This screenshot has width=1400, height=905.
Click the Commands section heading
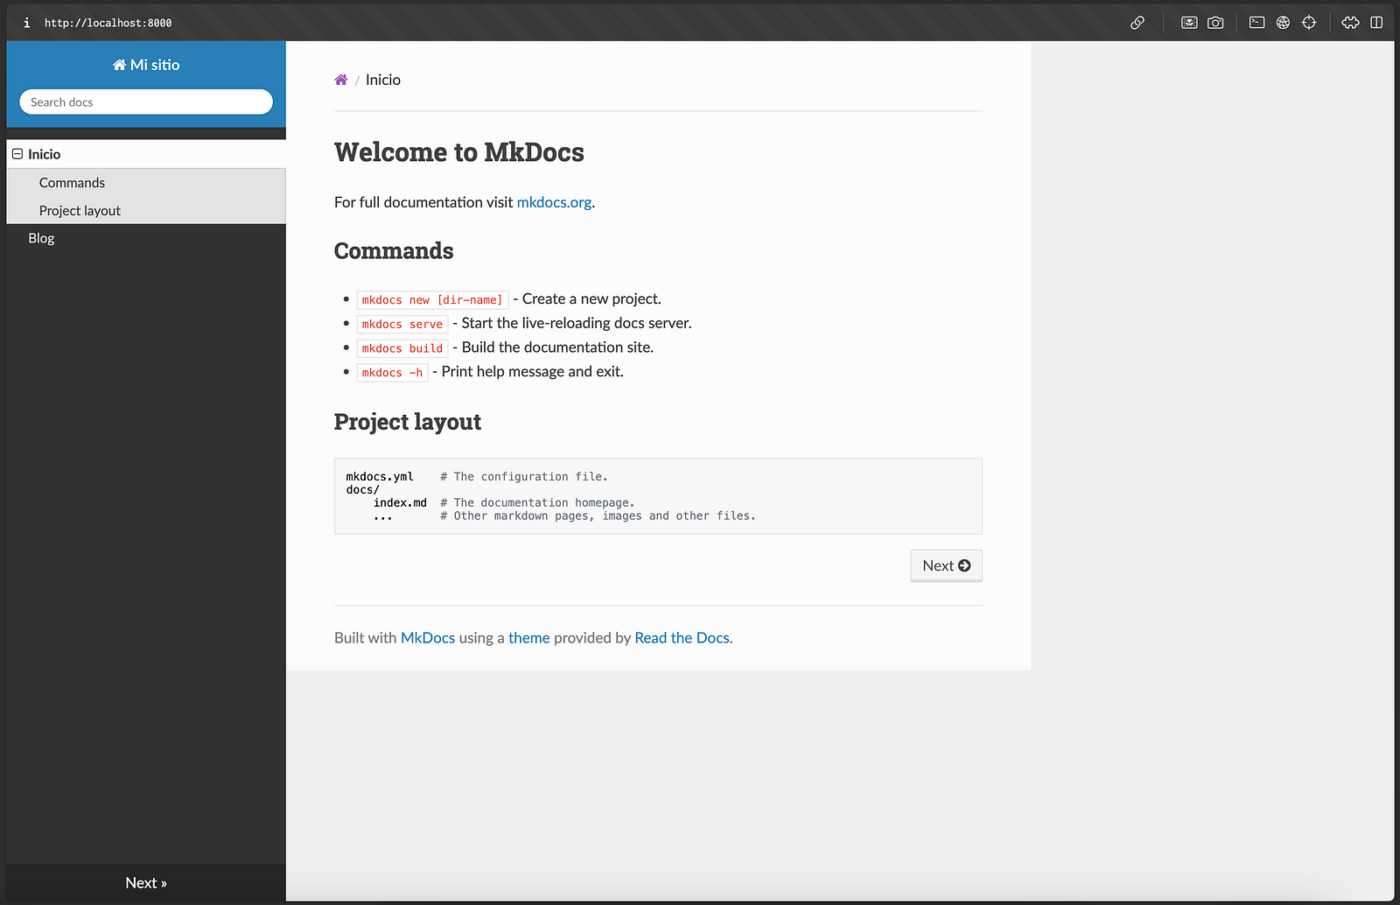[394, 251]
